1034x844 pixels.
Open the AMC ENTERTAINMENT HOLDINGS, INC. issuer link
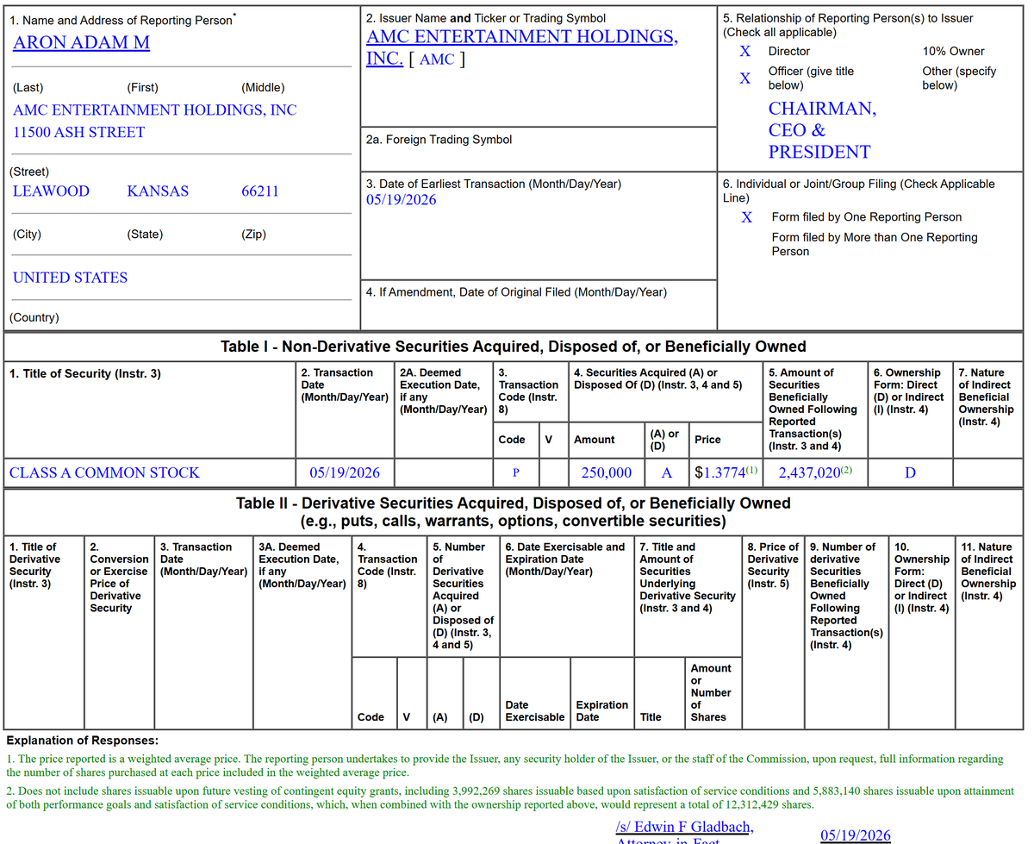point(522,47)
